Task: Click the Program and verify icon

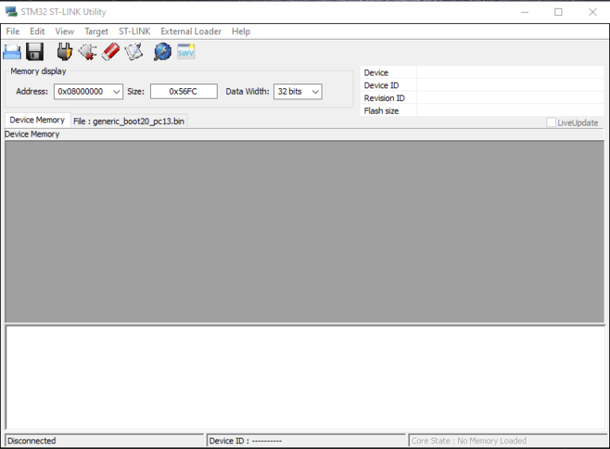Action: coord(133,52)
